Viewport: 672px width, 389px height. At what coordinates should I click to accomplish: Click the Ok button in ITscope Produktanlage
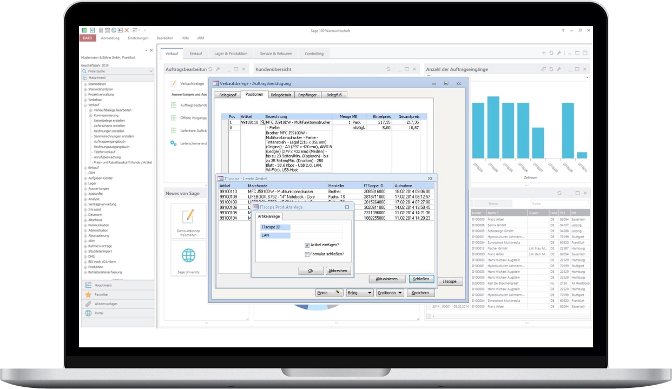click(311, 271)
